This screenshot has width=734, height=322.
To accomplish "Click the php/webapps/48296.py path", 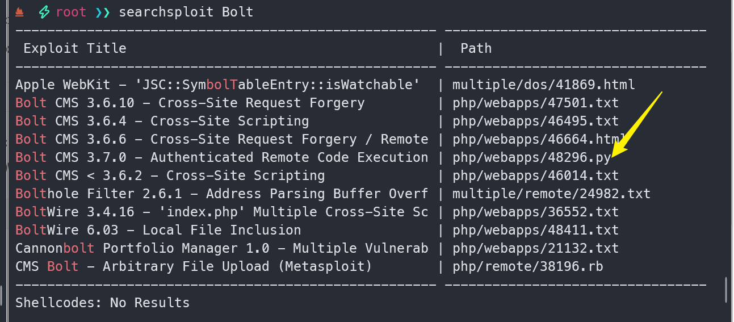I will (531, 157).
